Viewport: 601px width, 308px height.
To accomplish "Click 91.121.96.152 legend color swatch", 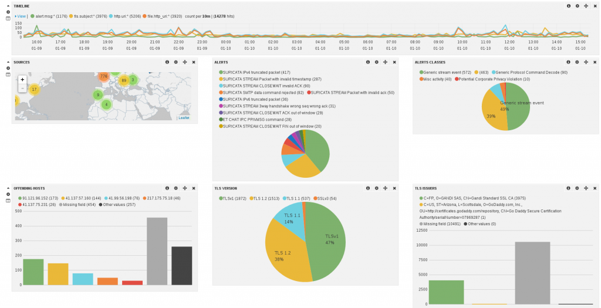I will tap(20, 198).
